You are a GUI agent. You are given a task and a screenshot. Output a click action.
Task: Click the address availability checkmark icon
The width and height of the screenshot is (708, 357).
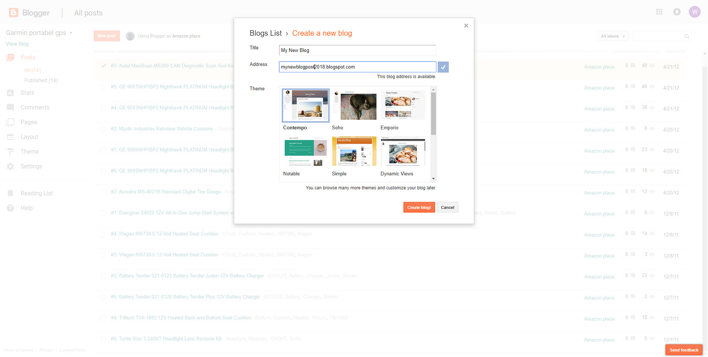coord(443,67)
